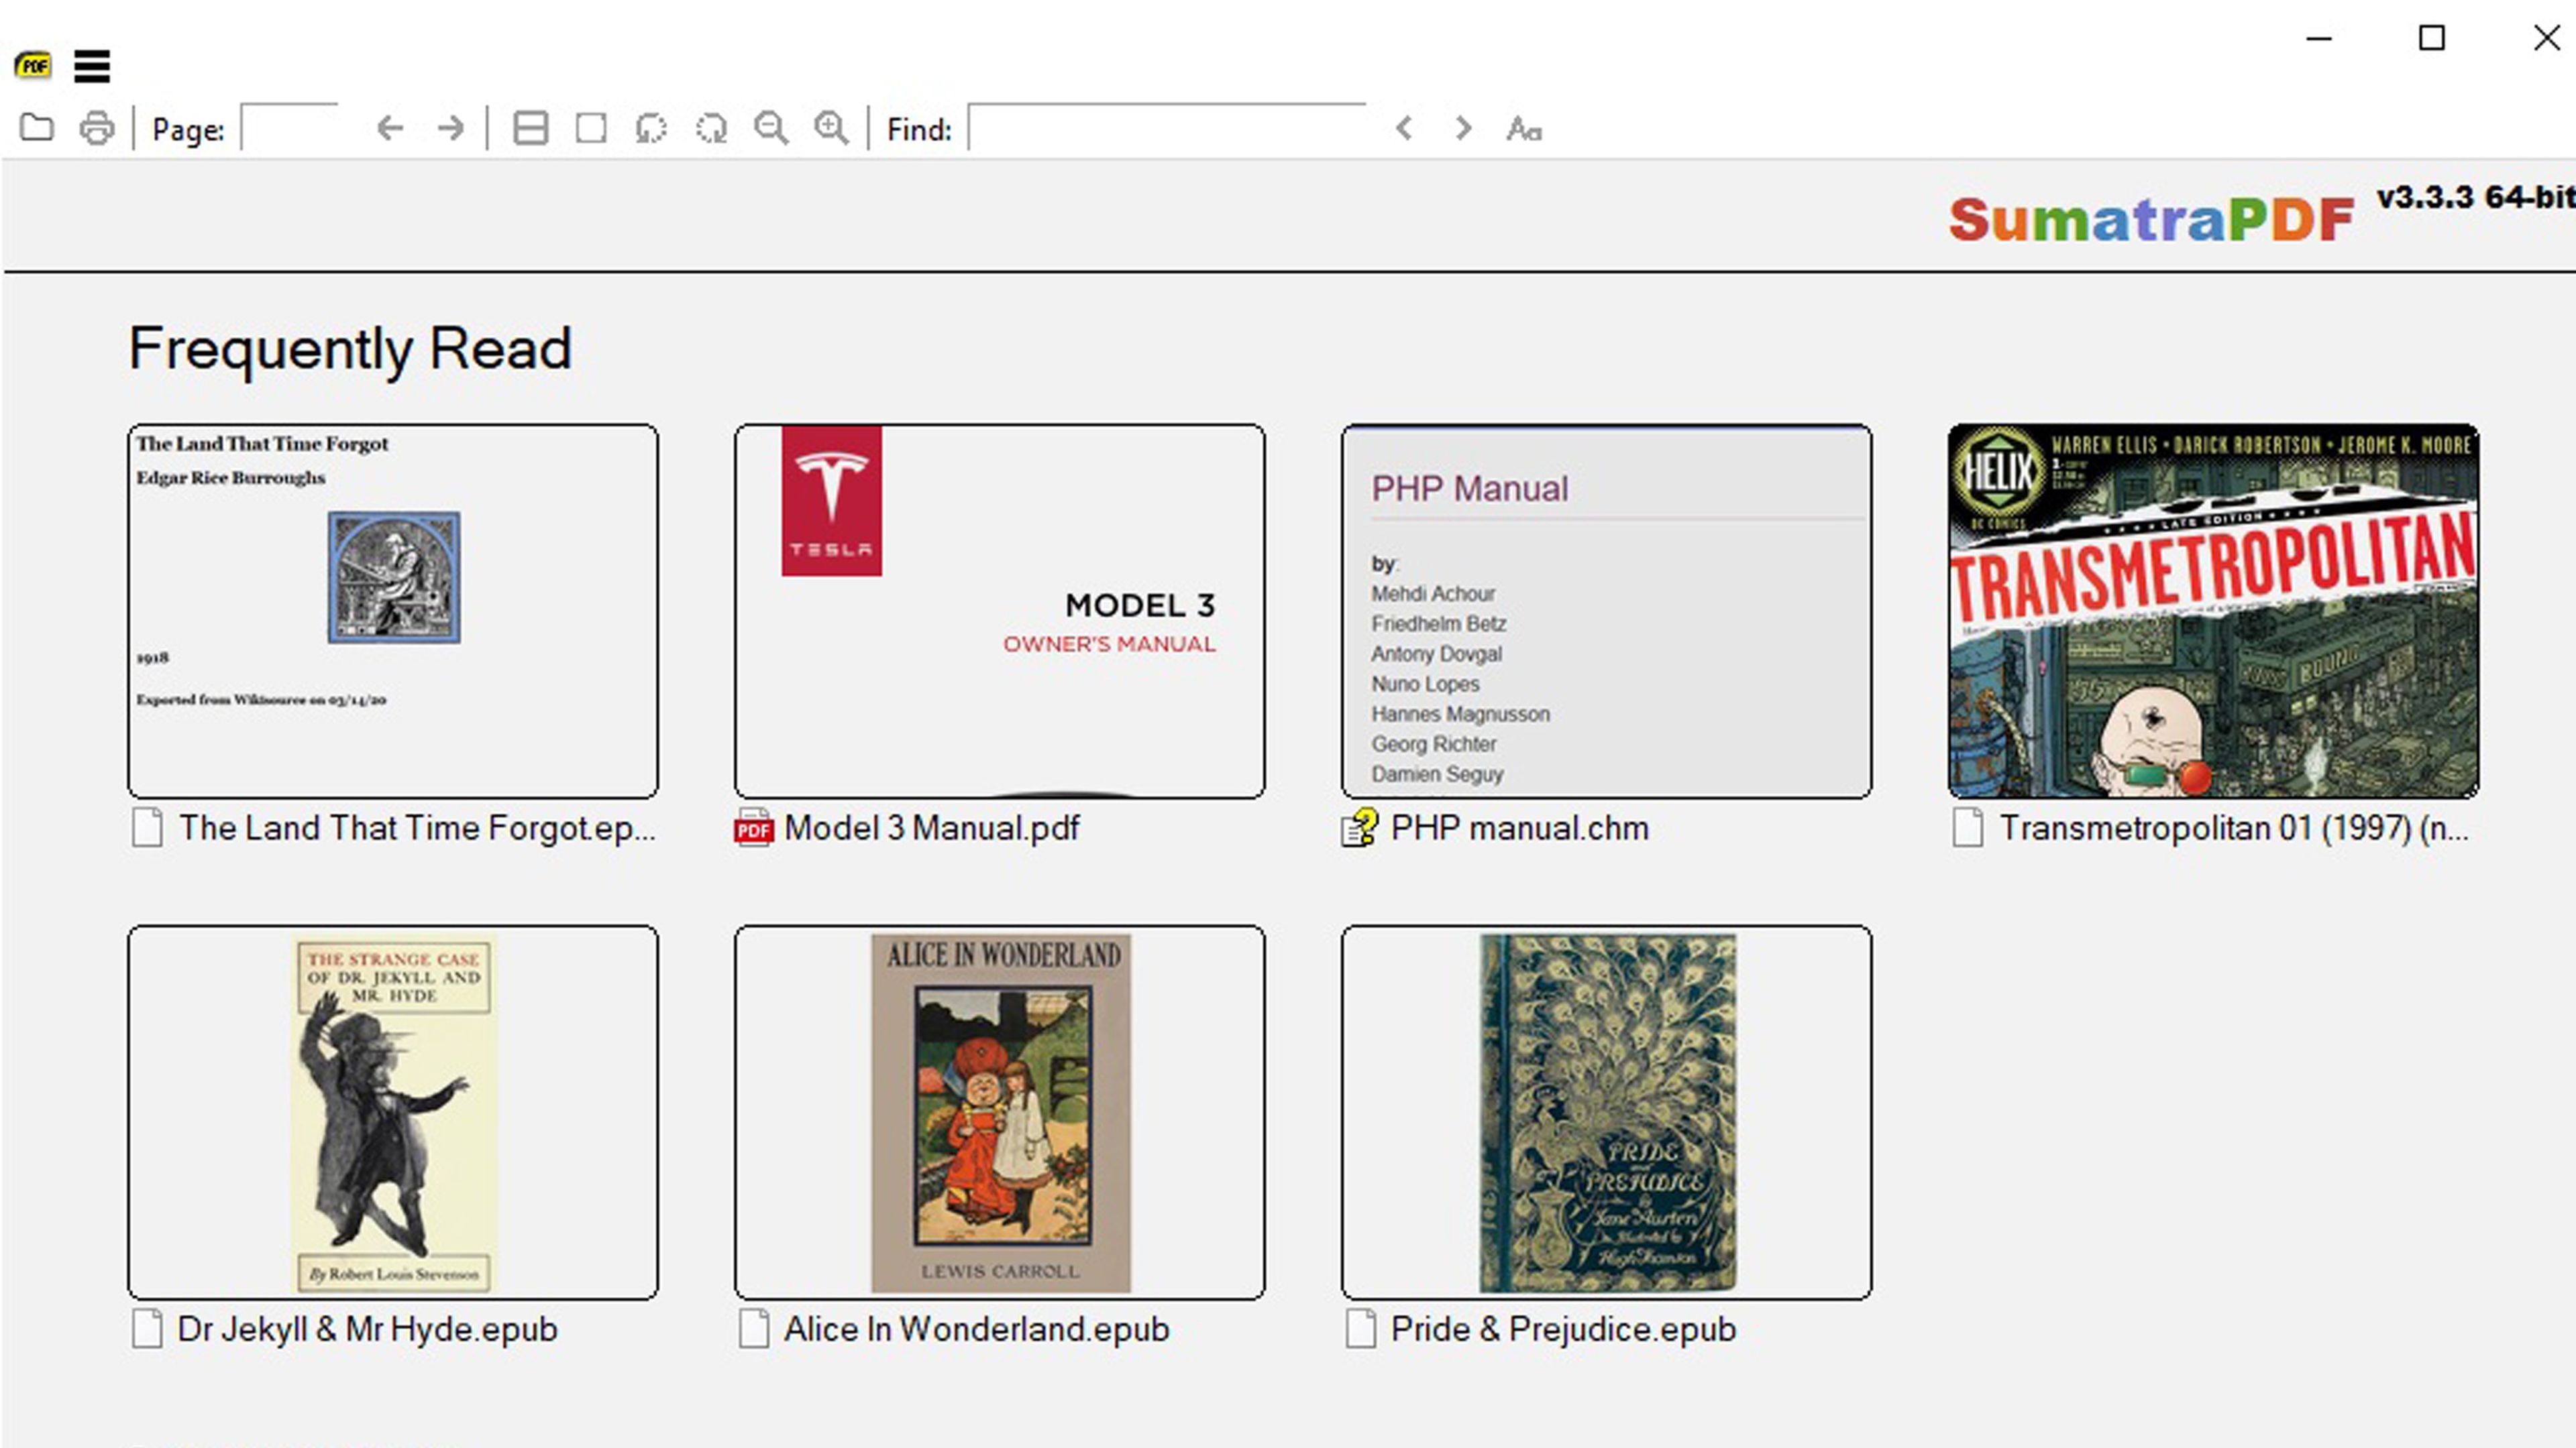Screen dimensions: 2576x1448
Task: Open Transmetropolitan comic cover thumbnail
Action: [x=2212, y=611]
